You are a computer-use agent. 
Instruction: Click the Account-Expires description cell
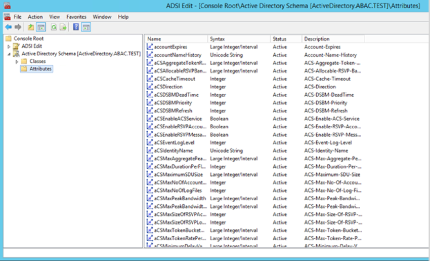322,47
